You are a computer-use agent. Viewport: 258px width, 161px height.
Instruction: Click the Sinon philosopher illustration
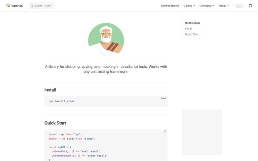pos(106,39)
